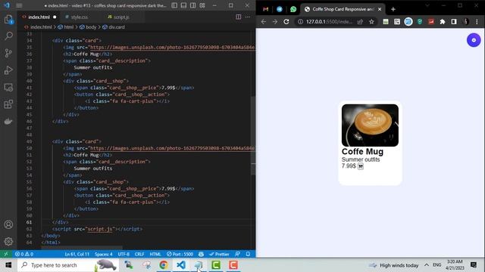485x272 pixels.
Task: Open the Chrome three-dot menu
Action: coord(477,22)
